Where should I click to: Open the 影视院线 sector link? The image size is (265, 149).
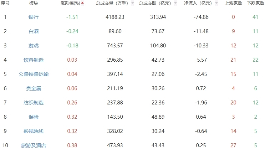point(34,131)
